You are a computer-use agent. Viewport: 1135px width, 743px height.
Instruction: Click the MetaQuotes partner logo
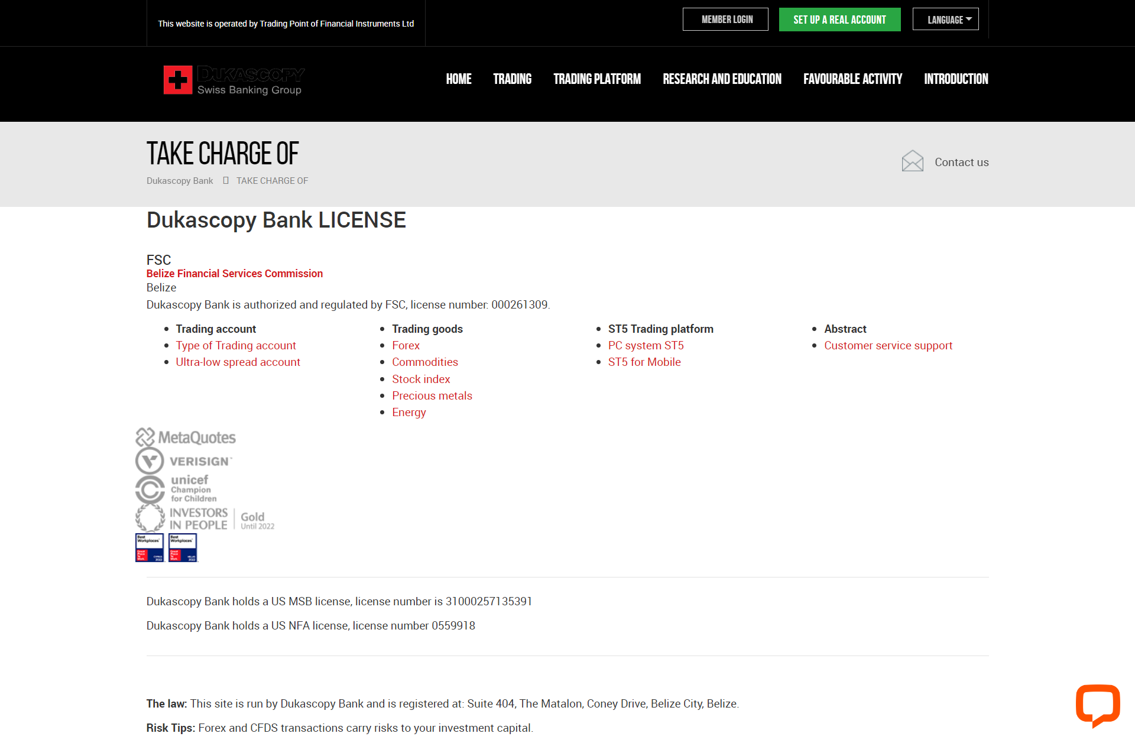click(x=186, y=437)
